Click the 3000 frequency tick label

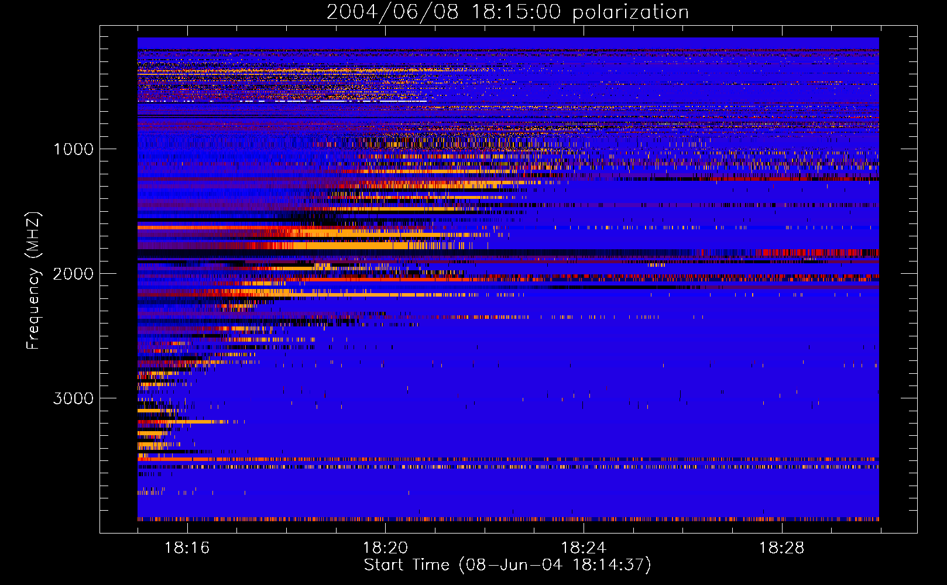pyautogui.click(x=74, y=398)
